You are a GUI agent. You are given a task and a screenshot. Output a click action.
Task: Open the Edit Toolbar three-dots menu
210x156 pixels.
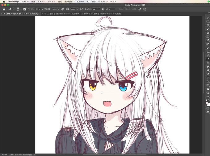pos(208,96)
